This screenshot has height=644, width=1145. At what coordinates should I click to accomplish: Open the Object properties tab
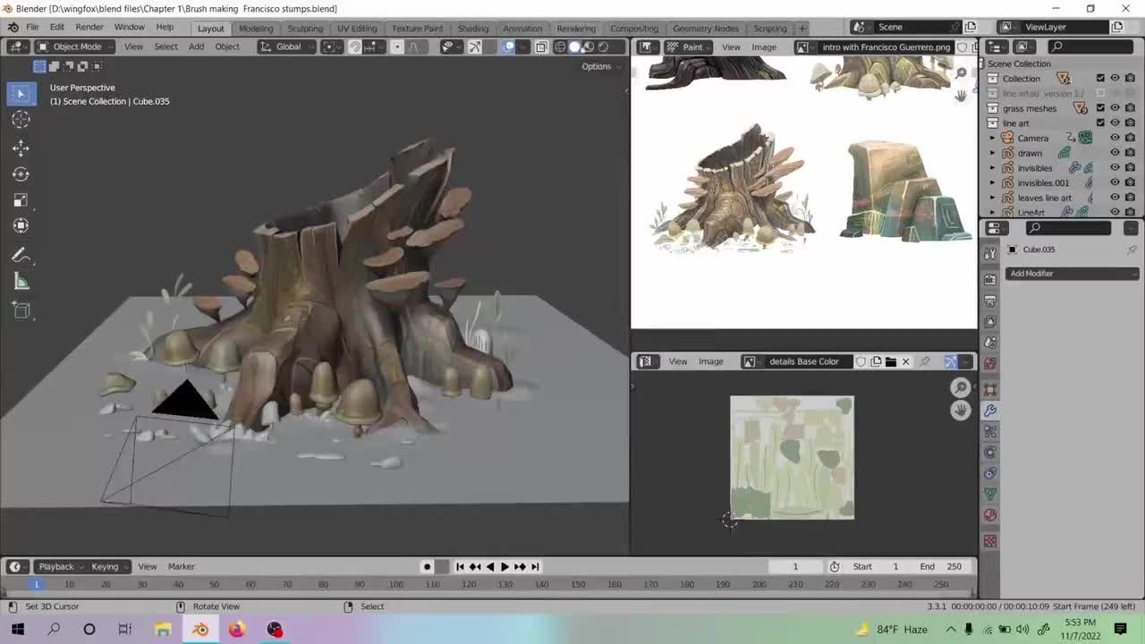pos(990,389)
